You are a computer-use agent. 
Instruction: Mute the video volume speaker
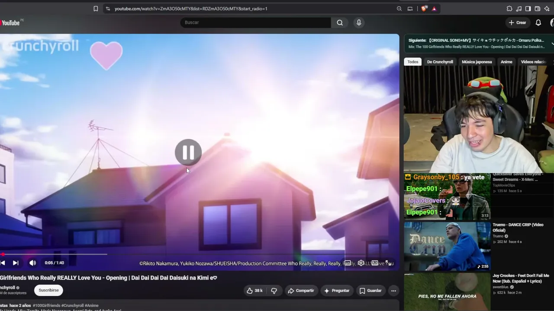[32, 263]
